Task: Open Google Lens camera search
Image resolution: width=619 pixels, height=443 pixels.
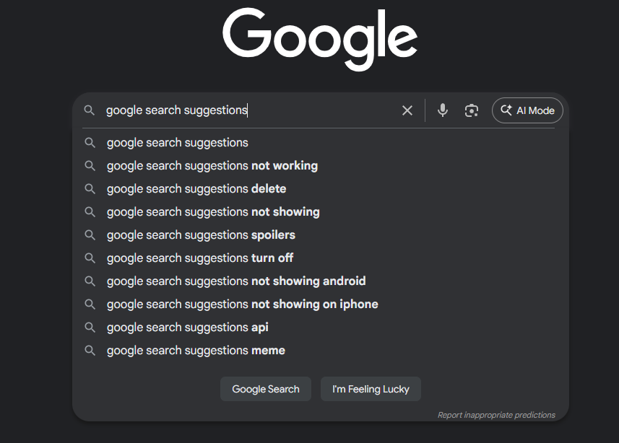Action: coord(471,110)
